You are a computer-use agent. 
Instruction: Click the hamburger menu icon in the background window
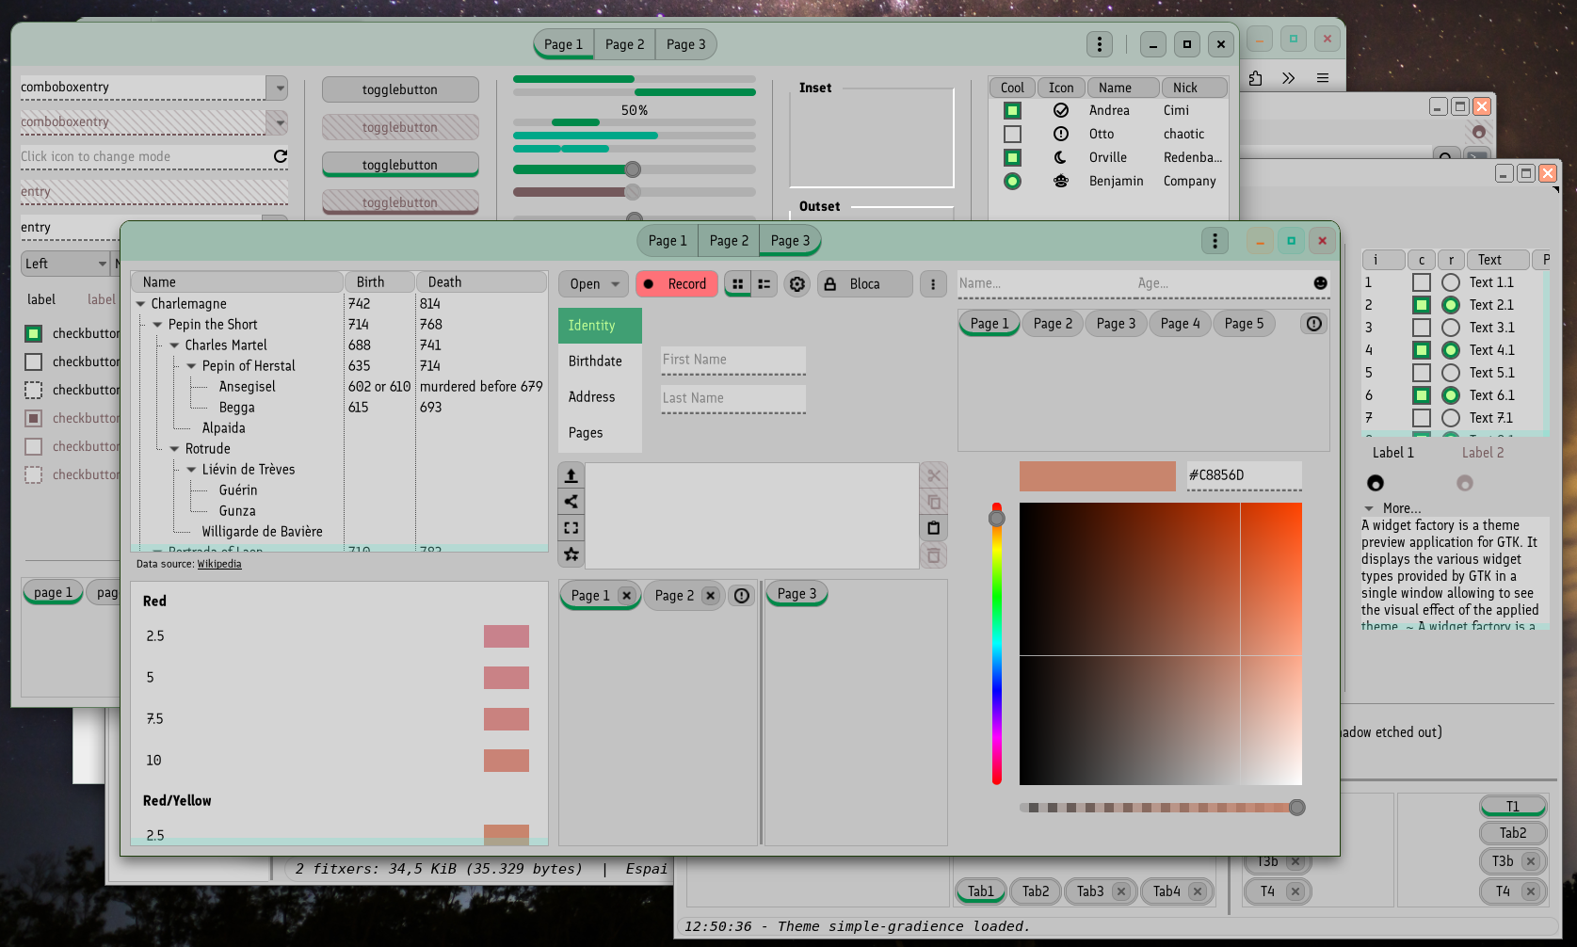coord(1323,78)
